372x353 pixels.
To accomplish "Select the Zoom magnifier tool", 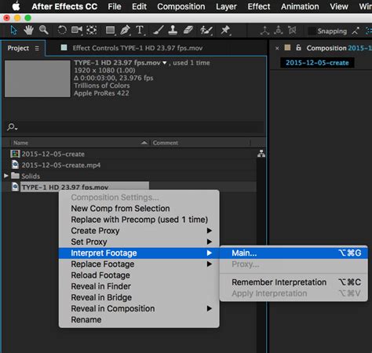I will 44,31.
